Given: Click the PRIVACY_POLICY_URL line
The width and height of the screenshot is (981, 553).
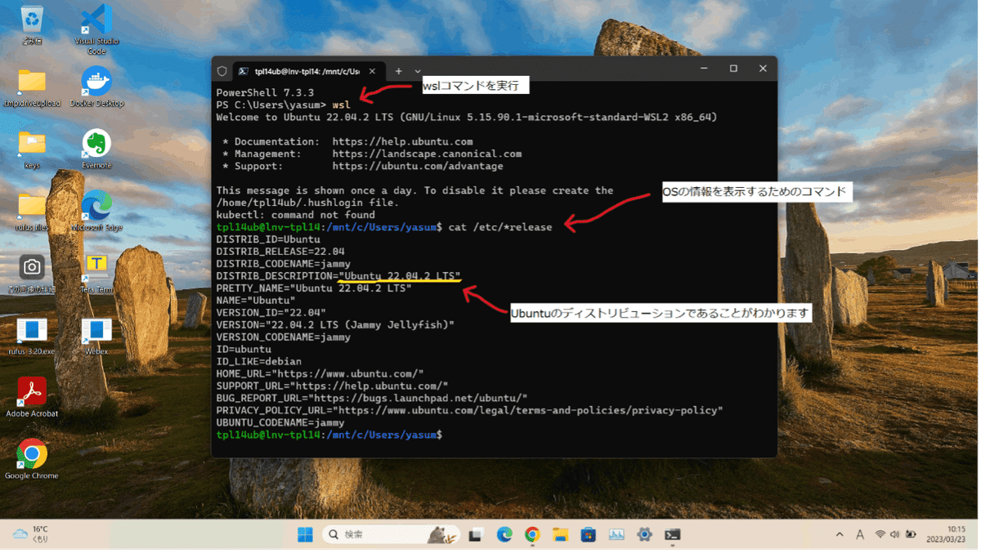Looking at the screenshot, I should point(469,410).
